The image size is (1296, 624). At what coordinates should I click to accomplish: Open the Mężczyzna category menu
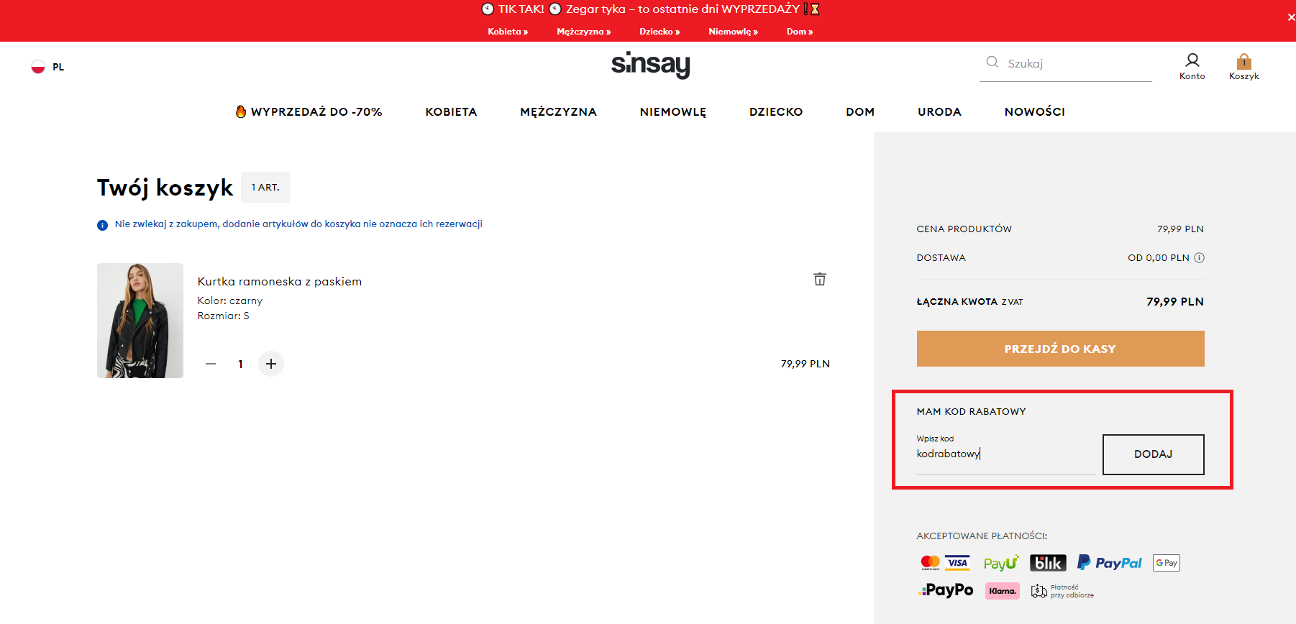558,112
